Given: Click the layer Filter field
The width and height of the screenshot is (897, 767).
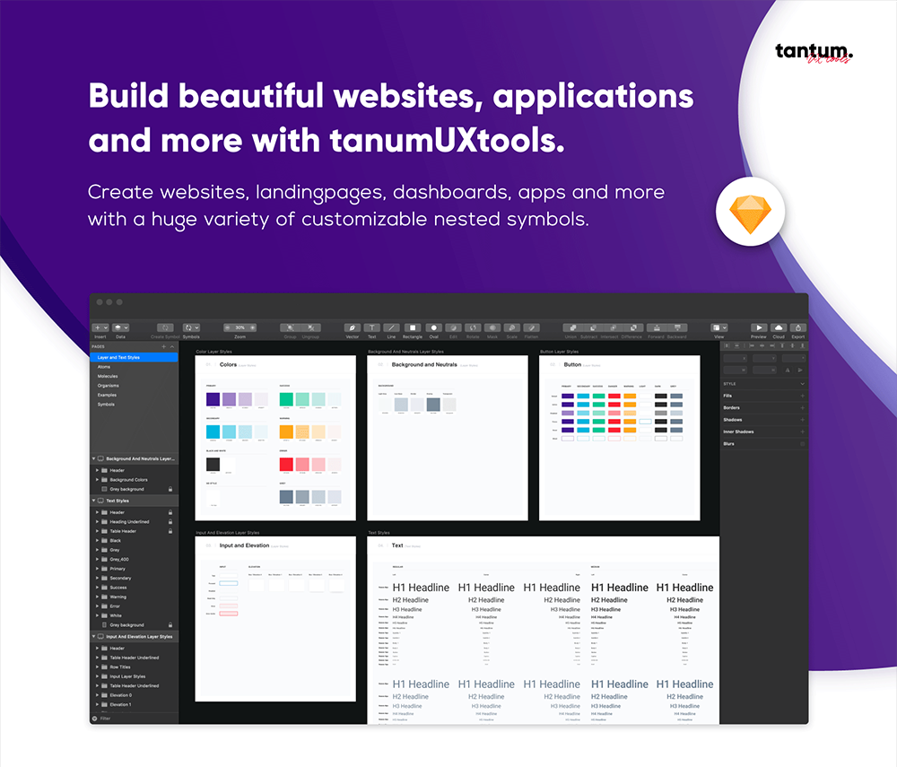Looking at the screenshot, I should click(117, 719).
